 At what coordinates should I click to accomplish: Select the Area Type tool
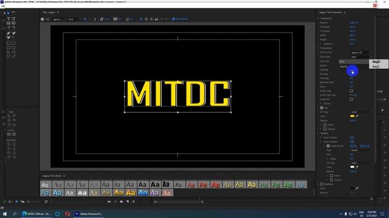(9, 23)
